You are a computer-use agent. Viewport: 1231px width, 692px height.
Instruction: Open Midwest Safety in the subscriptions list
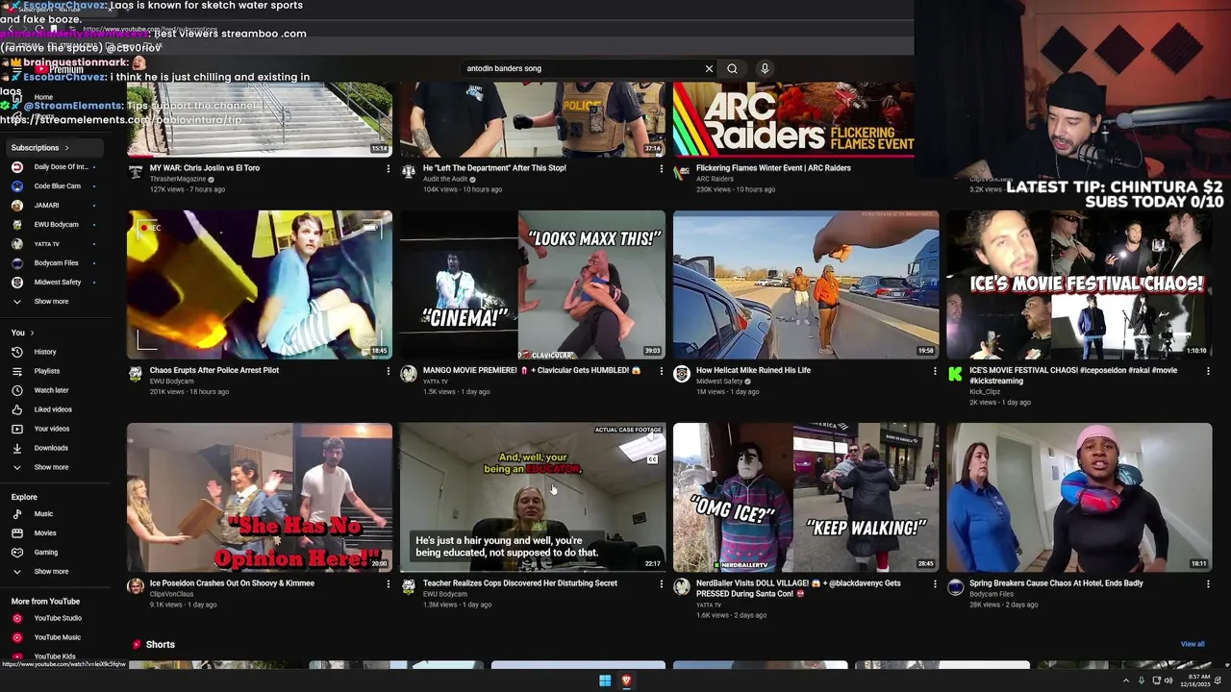[58, 282]
